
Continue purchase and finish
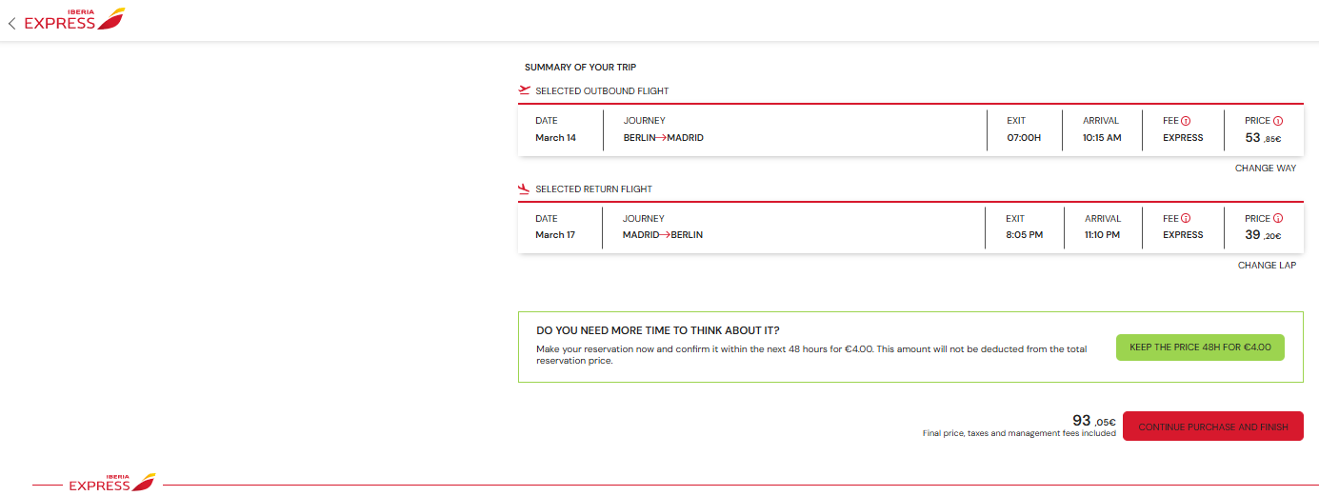pyautogui.click(x=1213, y=427)
